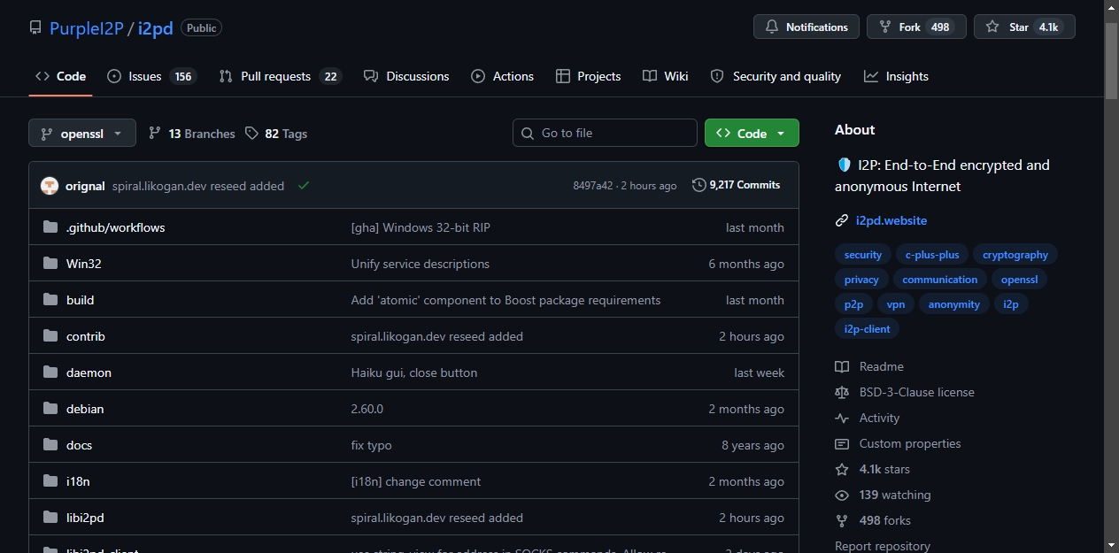Expand the openssl branch dropdown

pyautogui.click(x=82, y=133)
